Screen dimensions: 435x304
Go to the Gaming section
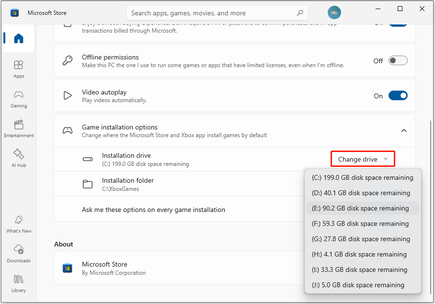pos(19,99)
